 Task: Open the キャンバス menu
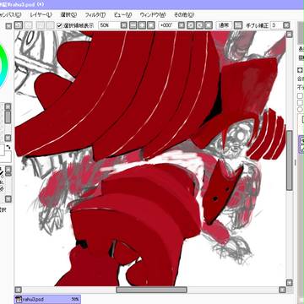coord(11,14)
